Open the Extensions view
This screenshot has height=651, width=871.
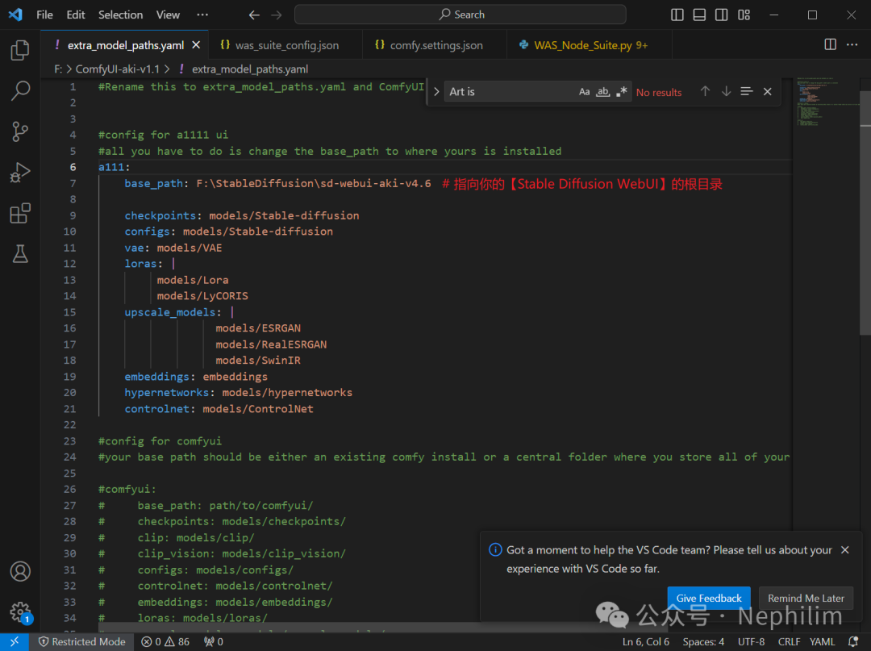(20, 214)
